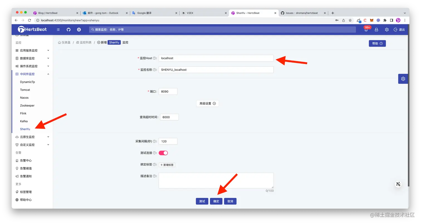Viewport: 421px width, 224px height.
Task: Click the 确定 button to confirm
Action: tap(216, 201)
